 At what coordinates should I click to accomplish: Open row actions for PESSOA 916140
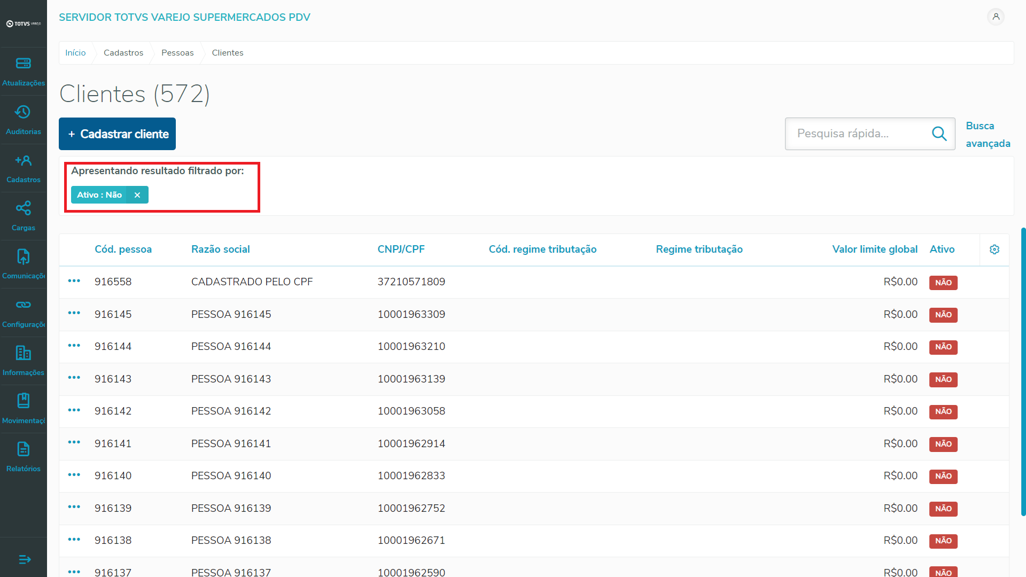[74, 475]
